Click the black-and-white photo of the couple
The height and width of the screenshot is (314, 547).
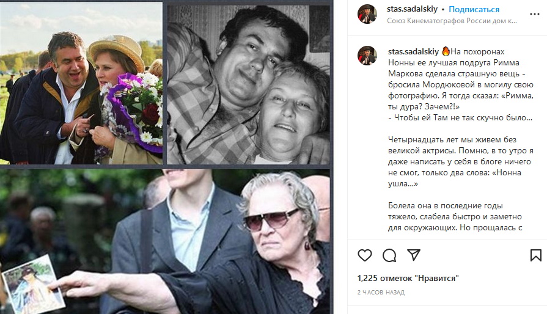pos(248,85)
